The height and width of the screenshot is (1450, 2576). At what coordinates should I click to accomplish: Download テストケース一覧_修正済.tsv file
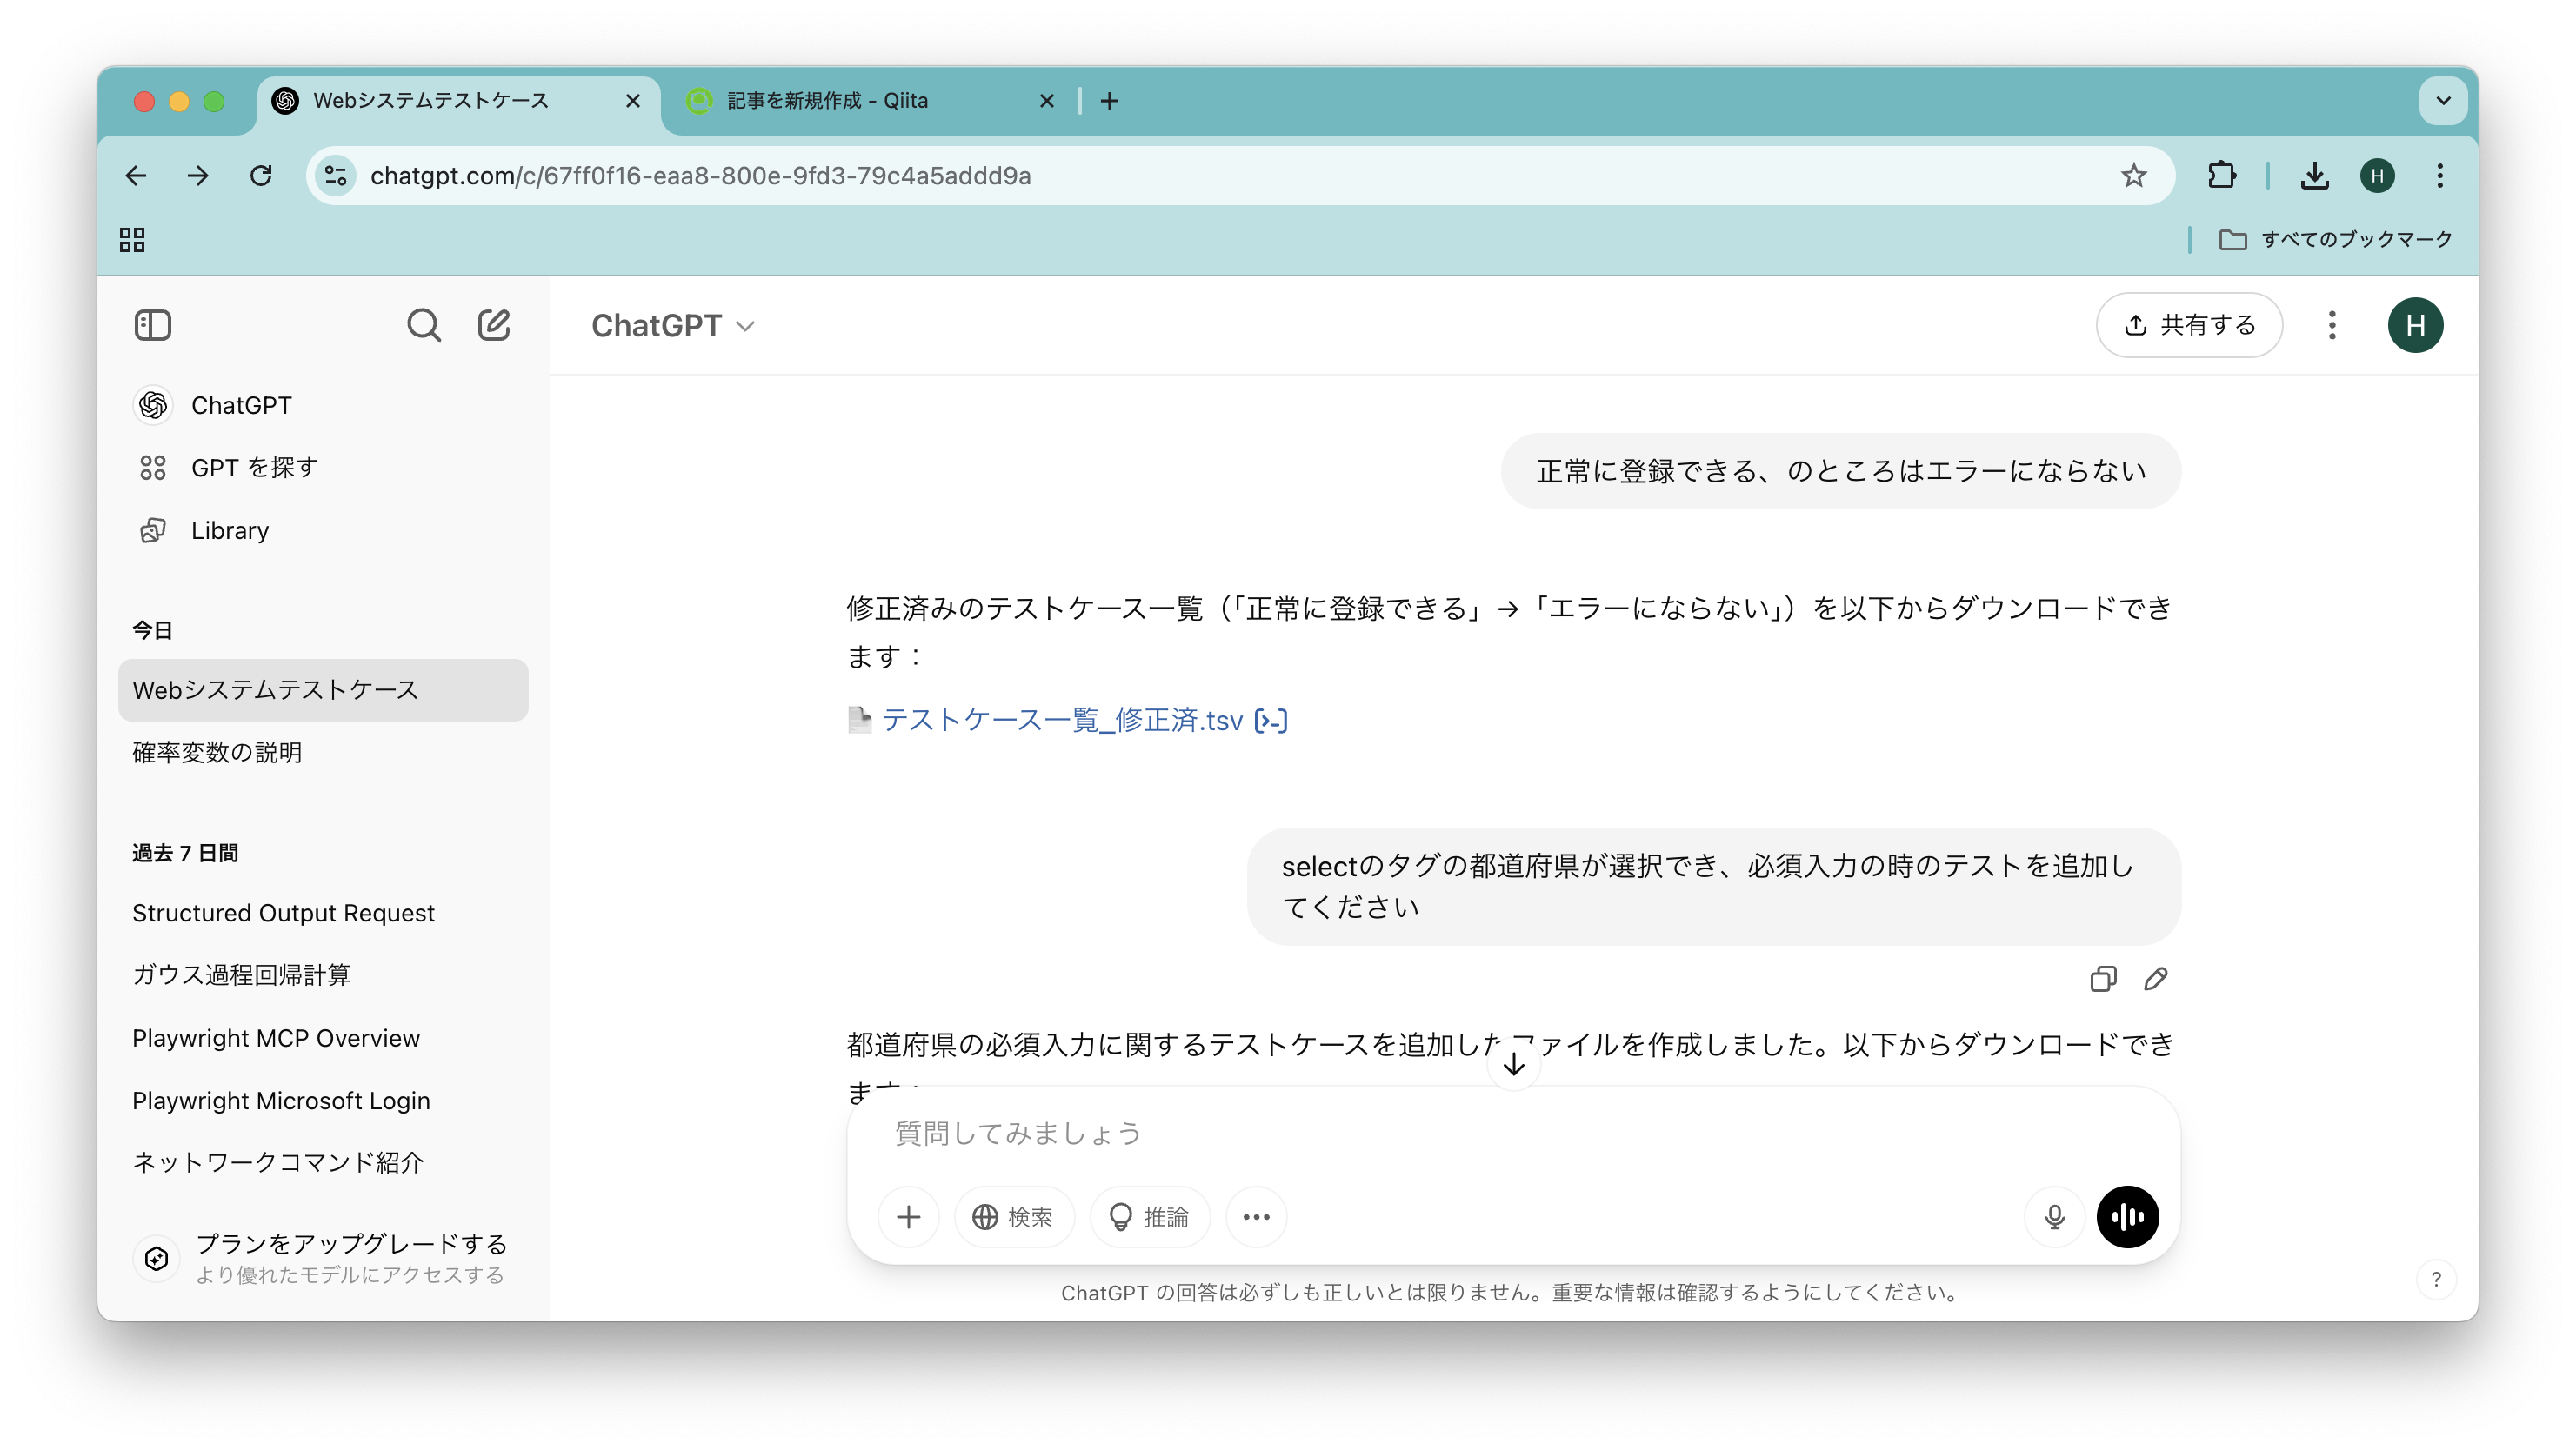coord(1060,720)
